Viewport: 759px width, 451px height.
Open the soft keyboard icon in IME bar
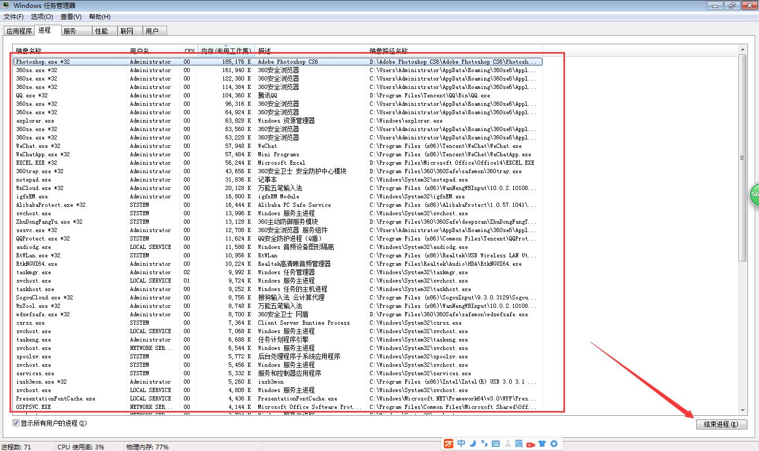[495, 444]
